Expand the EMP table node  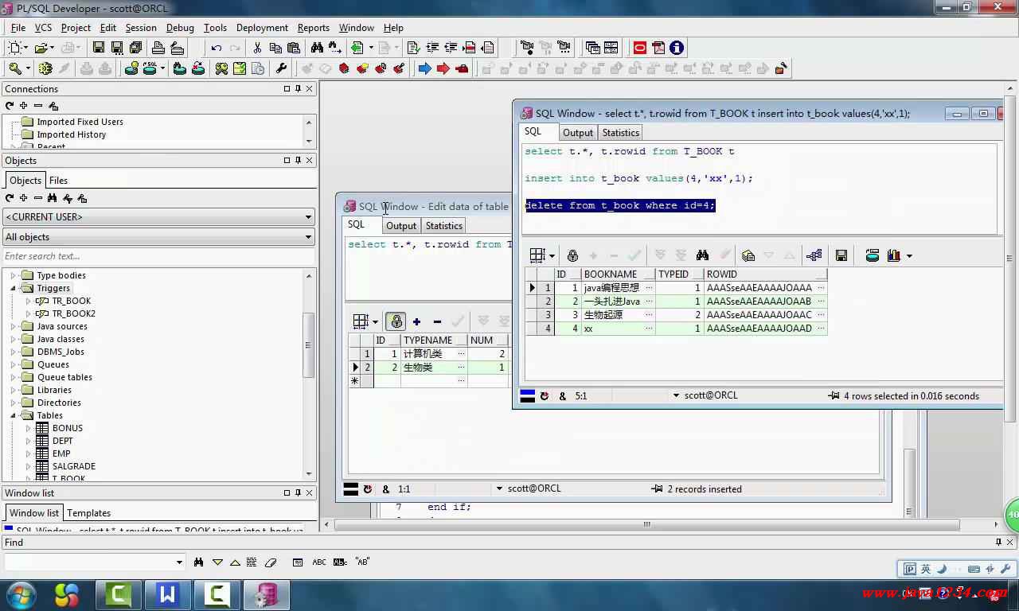click(28, 453)
